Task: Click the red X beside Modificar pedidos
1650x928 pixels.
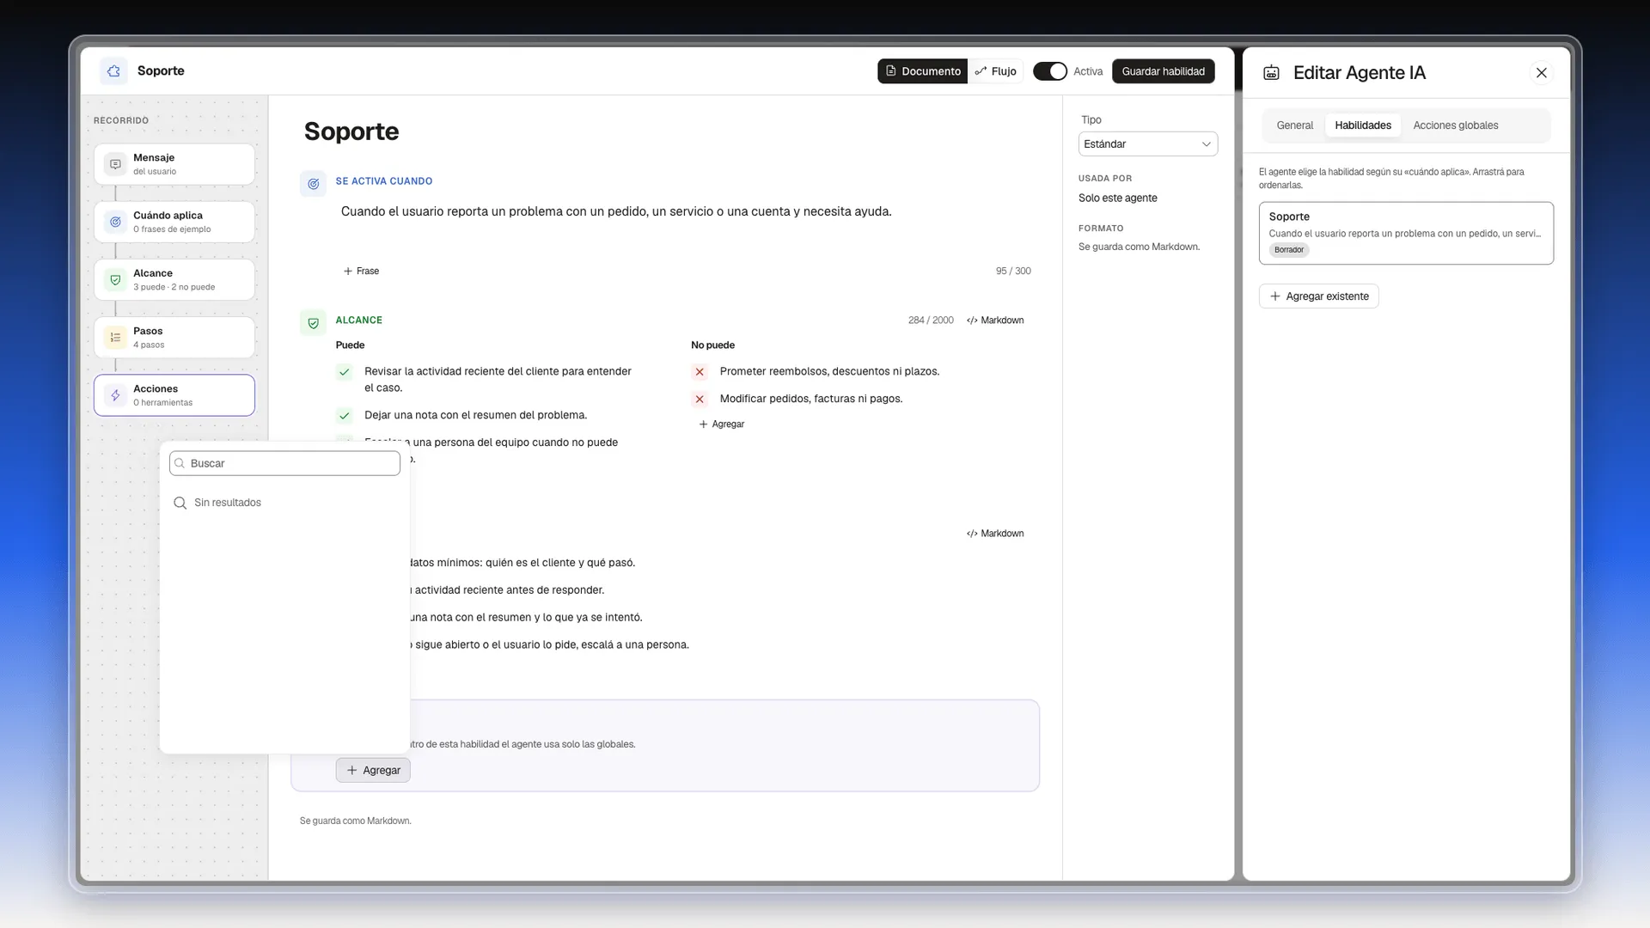Action: coord(700,400)
